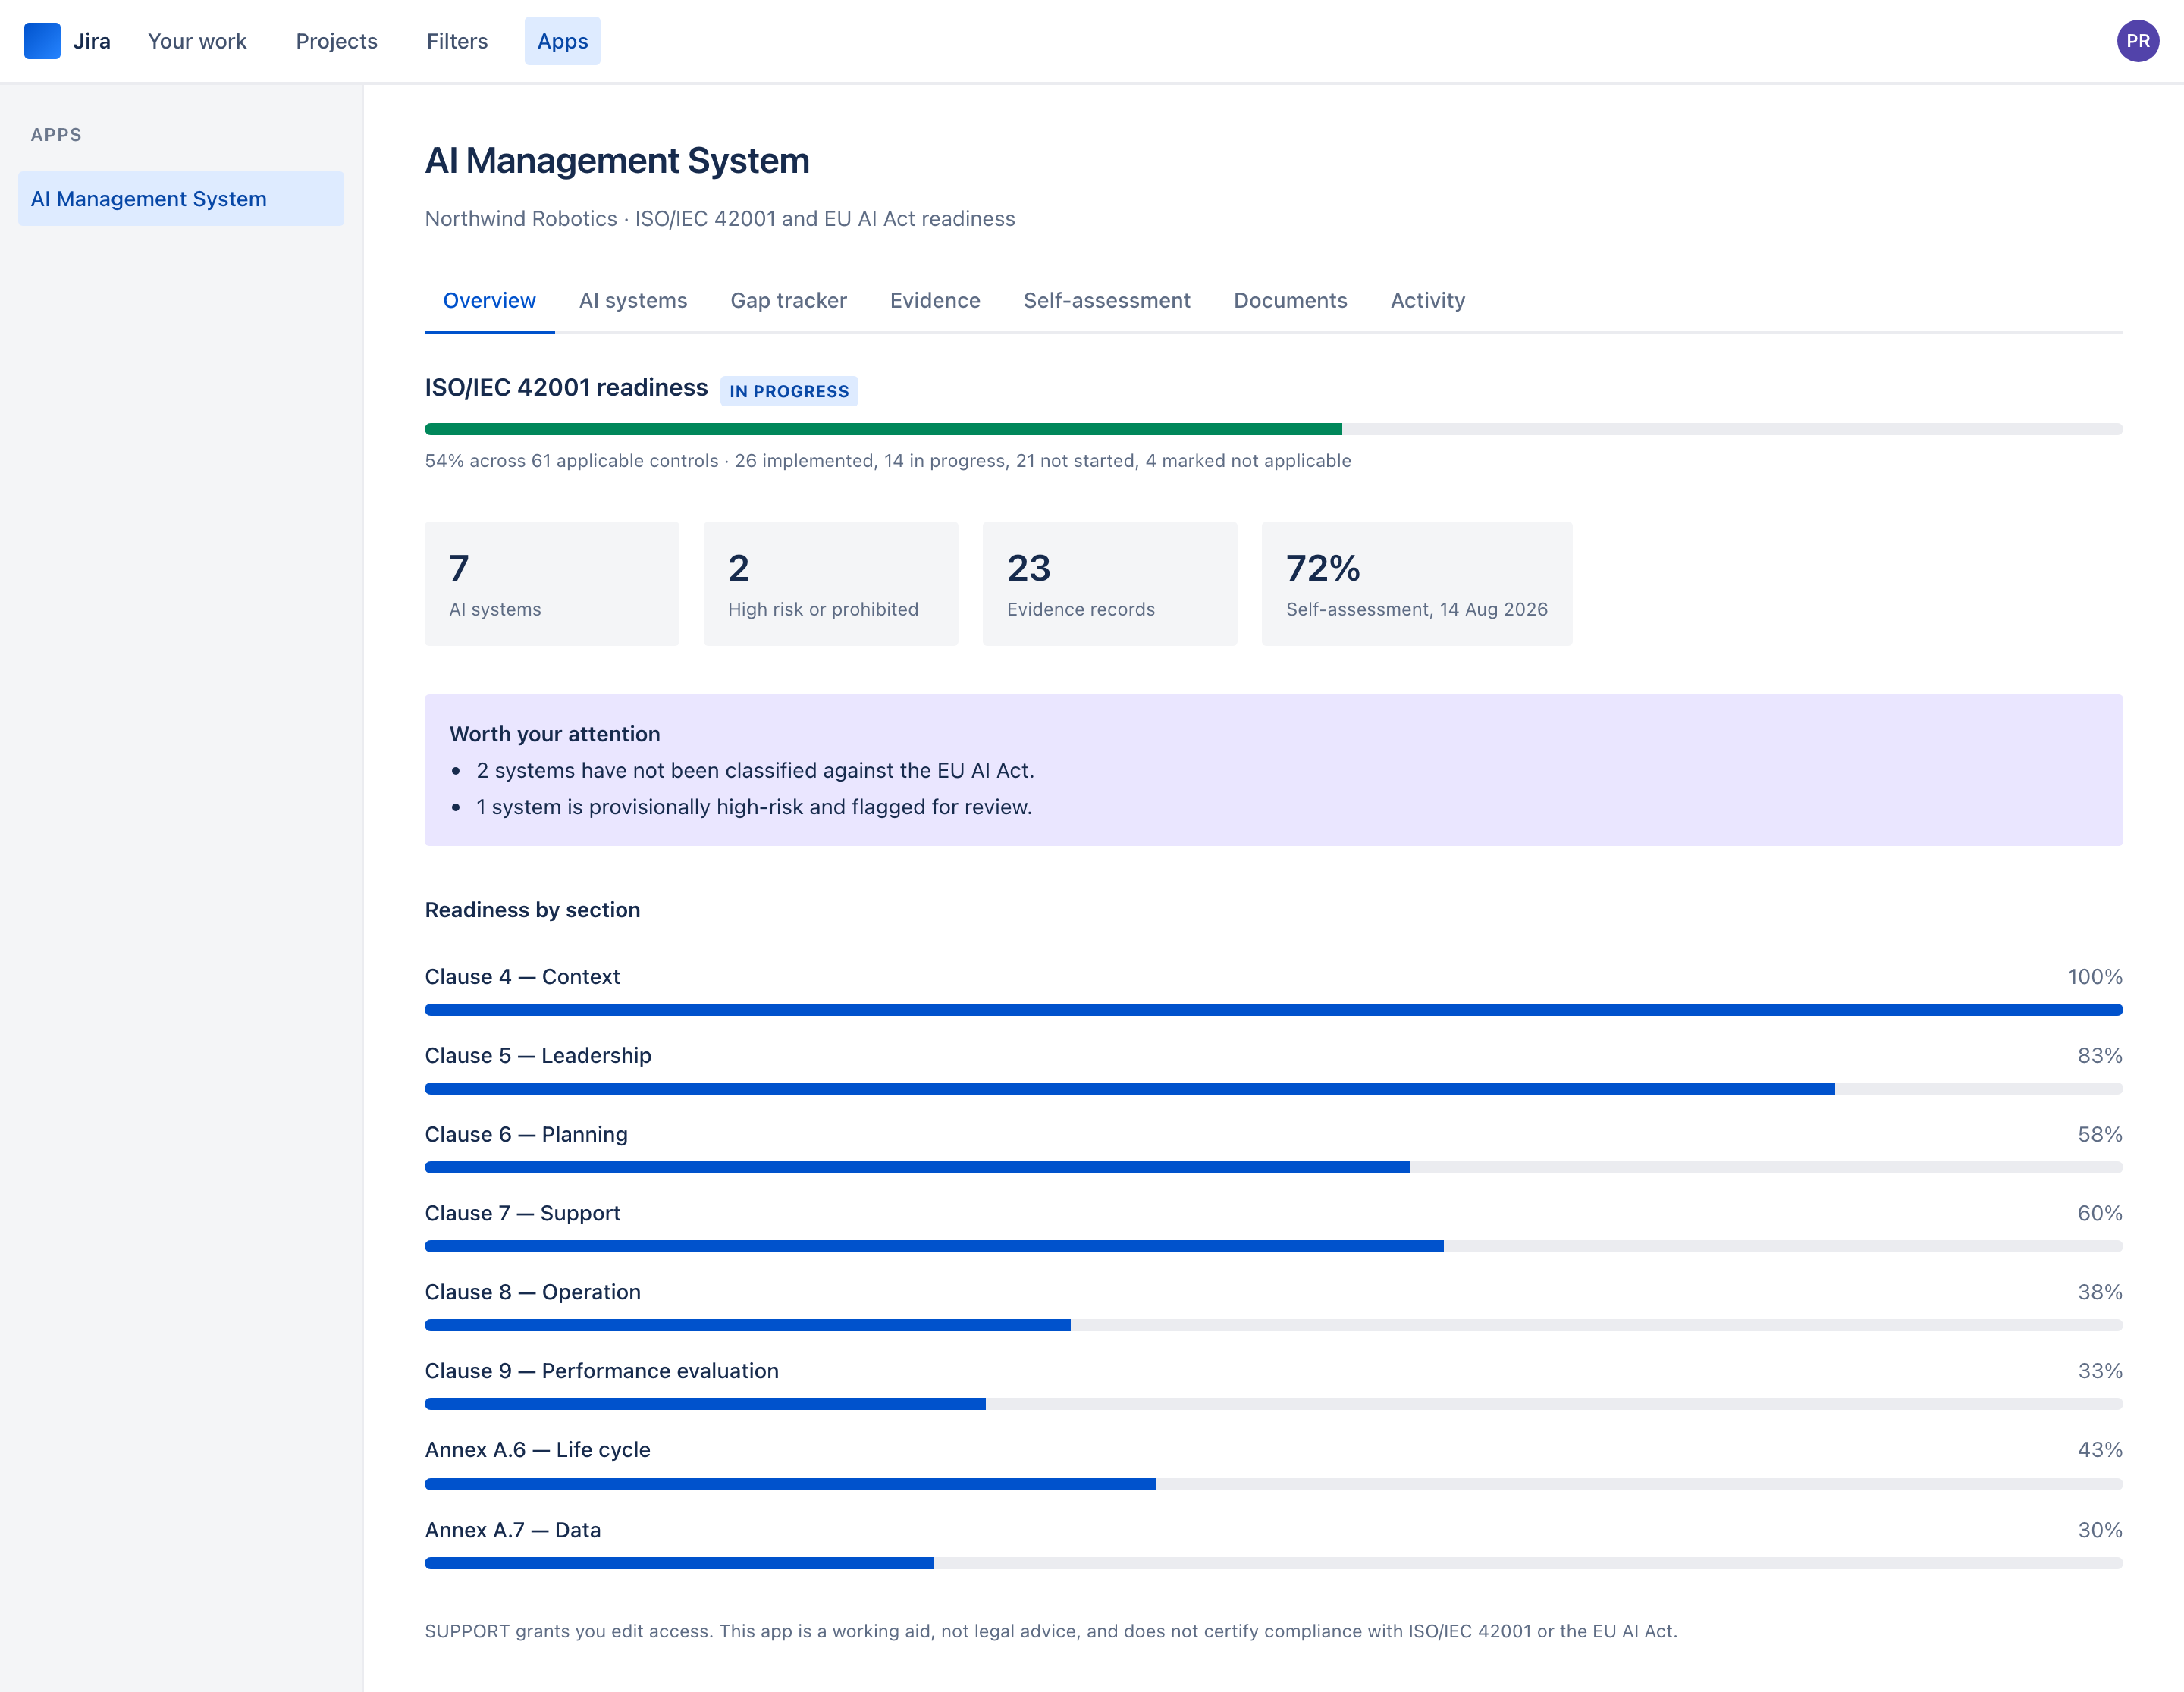Click the Readiness by section heading

(x=532, y=910)
